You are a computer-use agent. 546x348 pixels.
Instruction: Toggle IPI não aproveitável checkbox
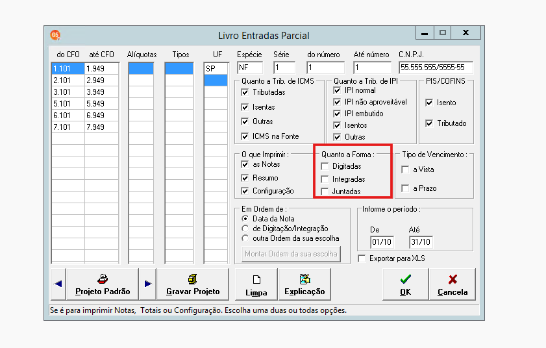337,102
